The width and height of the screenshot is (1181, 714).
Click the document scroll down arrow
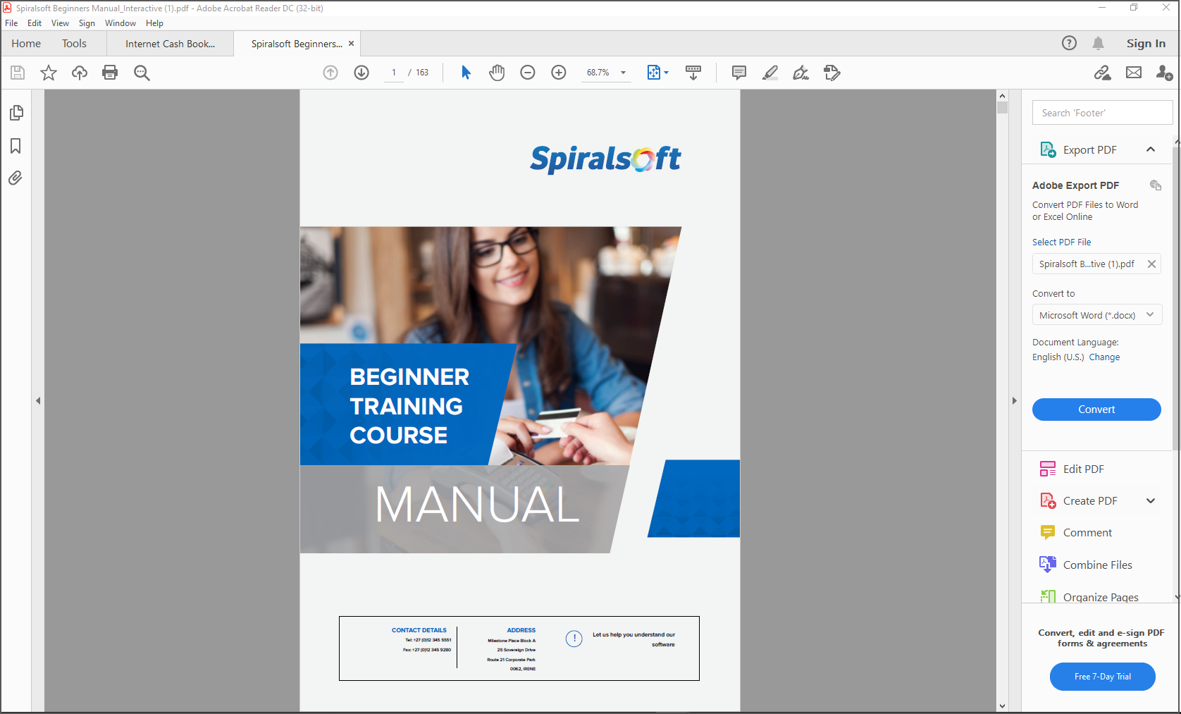tap(1002, 706)
